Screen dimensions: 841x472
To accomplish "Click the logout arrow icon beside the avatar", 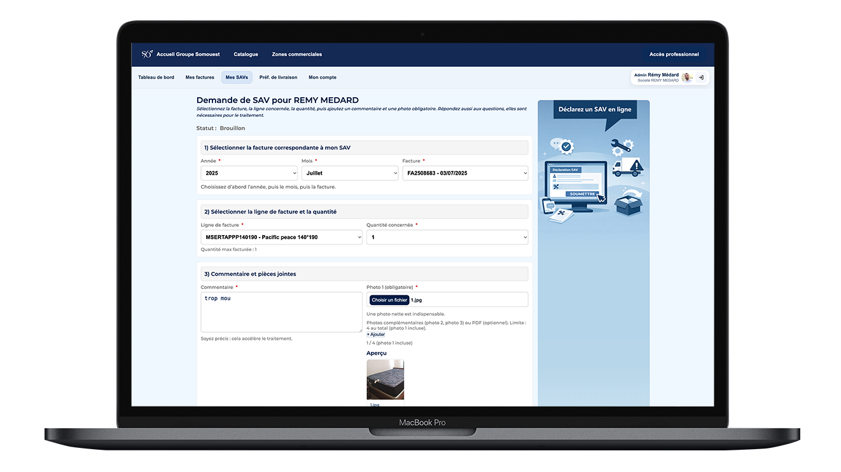I will point(701,78).
